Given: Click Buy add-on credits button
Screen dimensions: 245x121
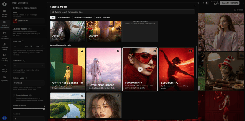Looking at the screenshot, I should click(230, 3).
